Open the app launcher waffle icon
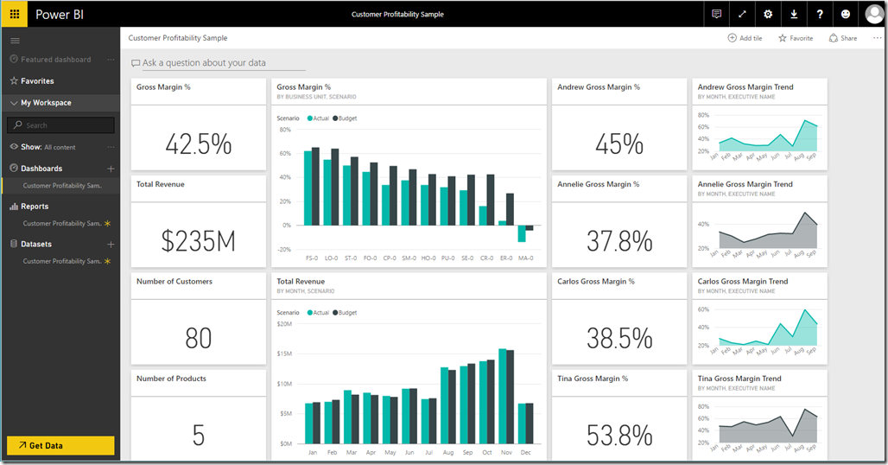Screen dimensions: 888x465 click(x=15, y=14)
